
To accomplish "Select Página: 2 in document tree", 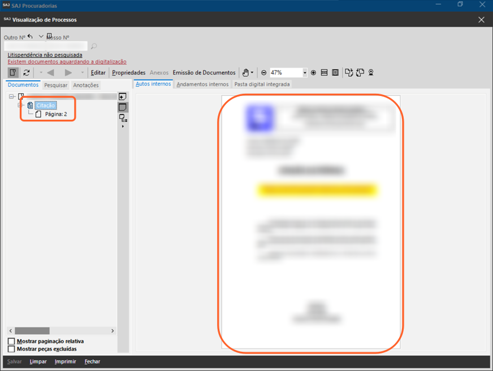I will (56, 114).
